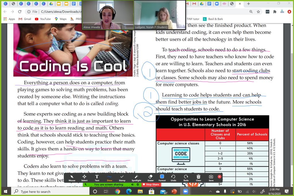Go back in Chrome
This screenshot has width=294, height=196.
5,11
